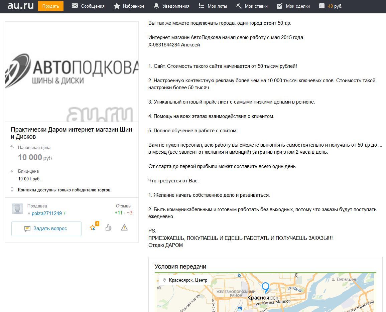Click the Отзывы label
The width and height of the screenshot is (386, 312).
pos(124,206)
